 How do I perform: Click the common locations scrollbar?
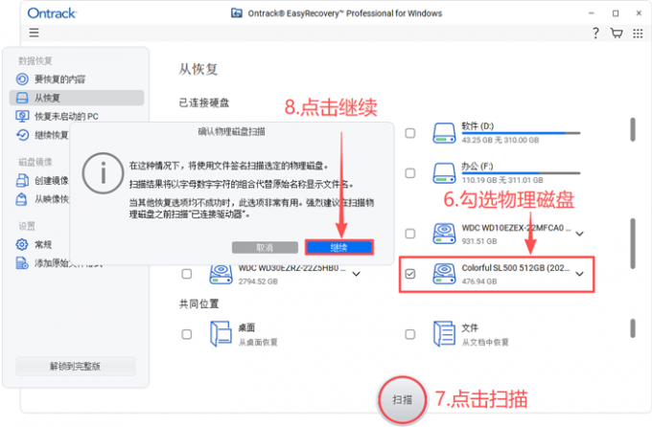click(x=633, y=328)
